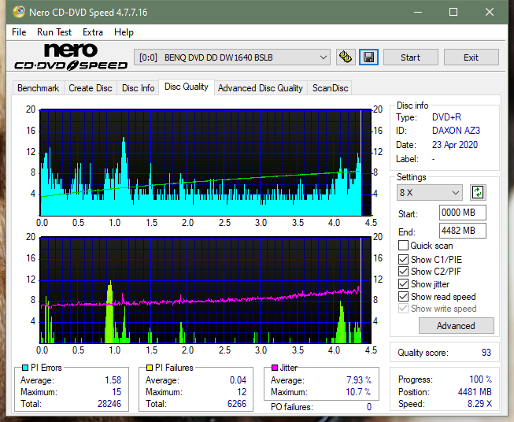The image size is (514, 422).
Task: Click the upper PI Errors graph
Action: (x=205, y=162)
